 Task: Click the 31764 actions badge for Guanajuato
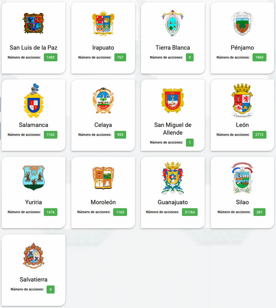(x=190, y=212)
